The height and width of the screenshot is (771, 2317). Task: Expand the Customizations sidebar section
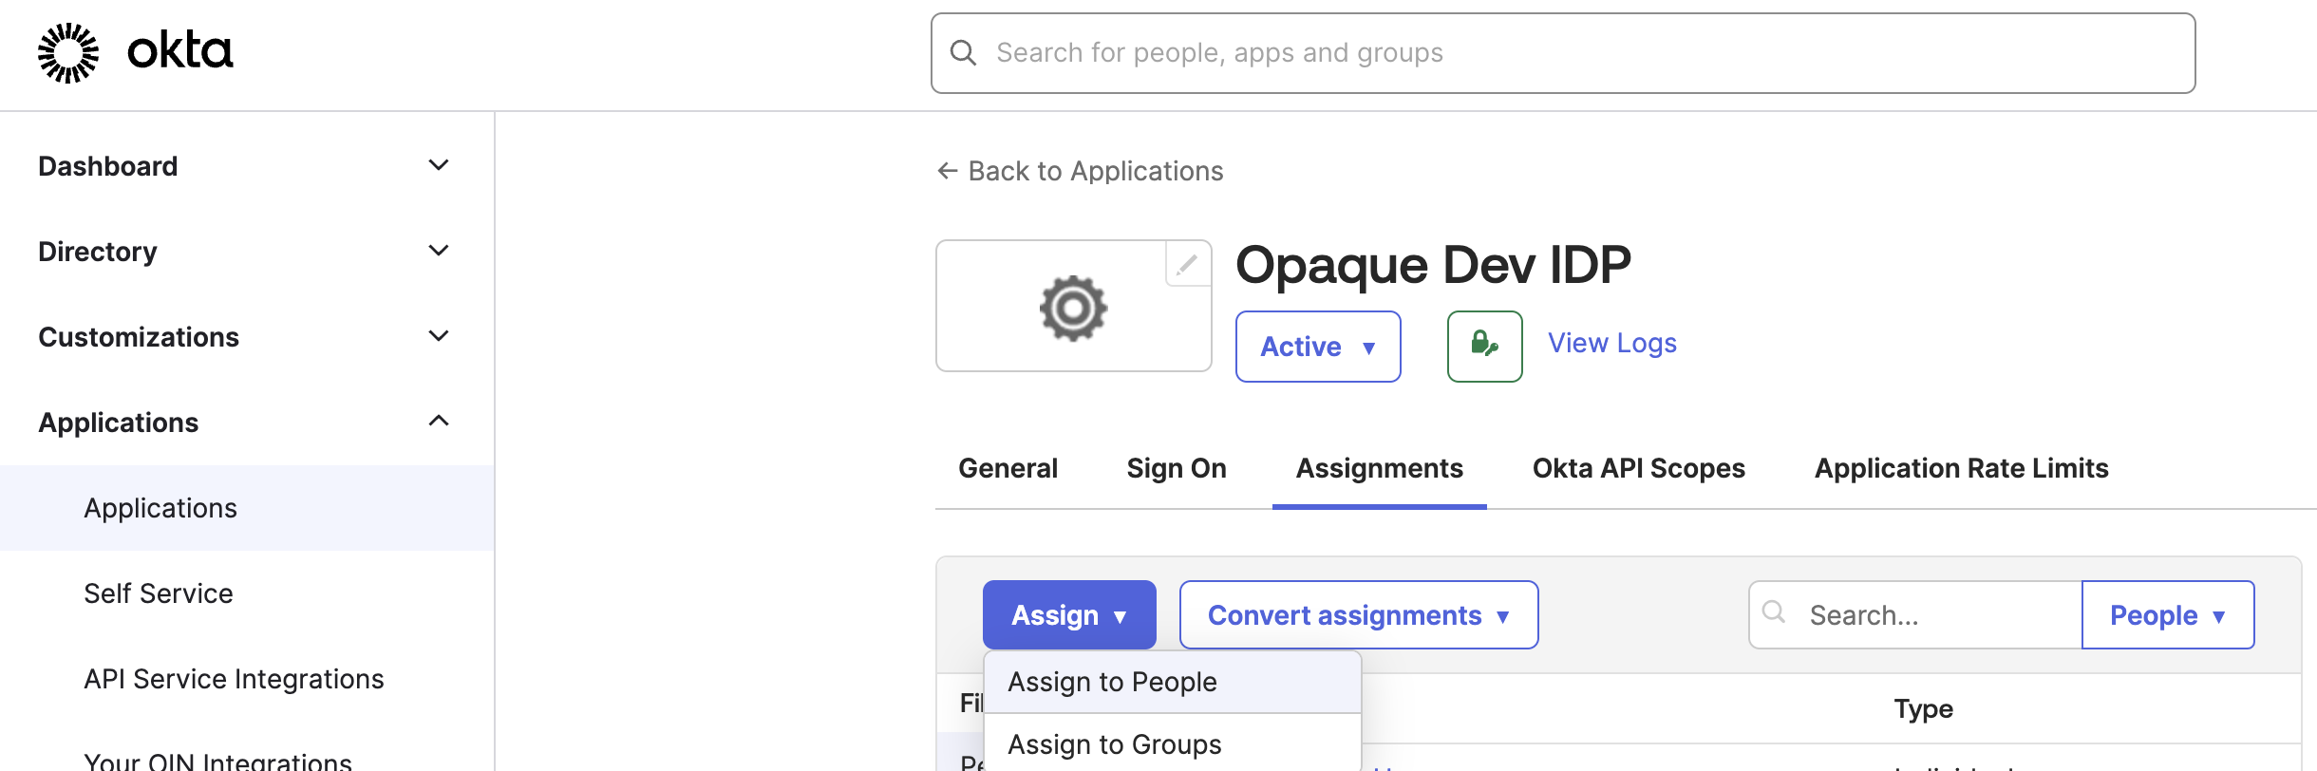pyautogui.click(x=438, y=337)
